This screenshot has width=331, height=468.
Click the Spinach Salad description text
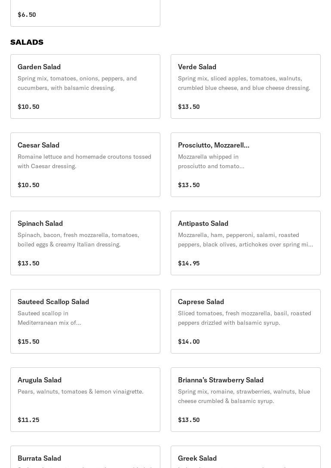[78, 240]
